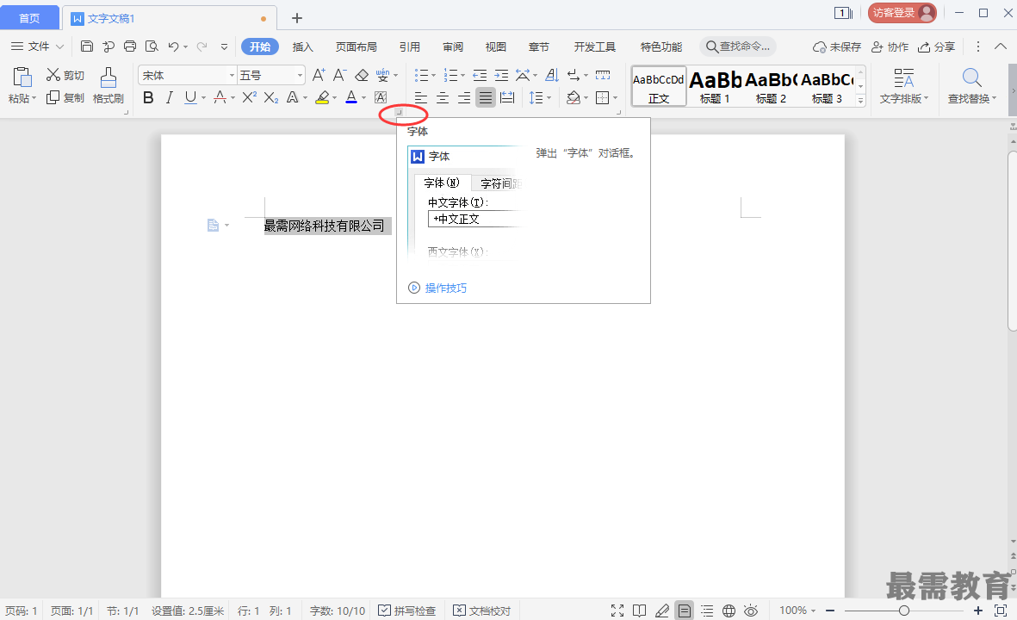The image size is (1017, 620).
Task: Apply yellow text highlight color
Action: tap(322, 97)
